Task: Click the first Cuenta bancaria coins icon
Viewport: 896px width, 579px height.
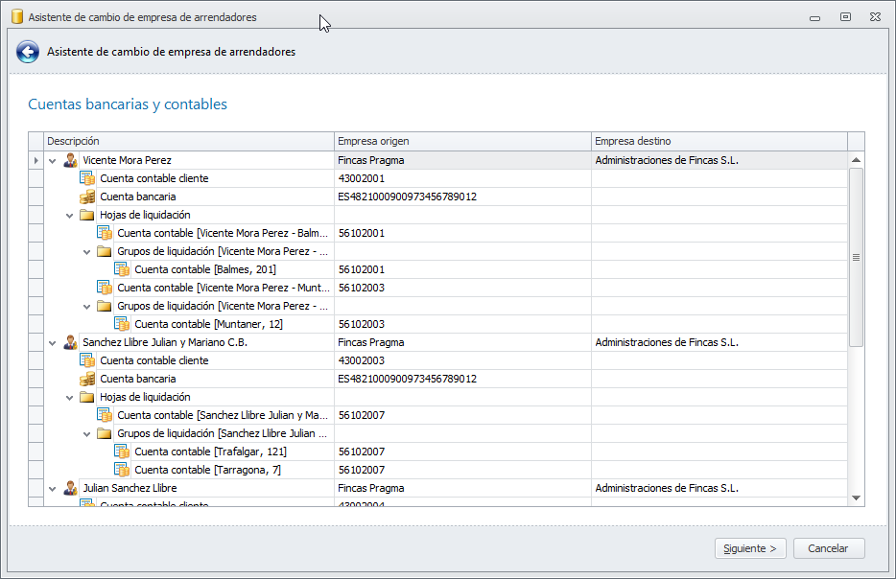Action: point(87,197)
